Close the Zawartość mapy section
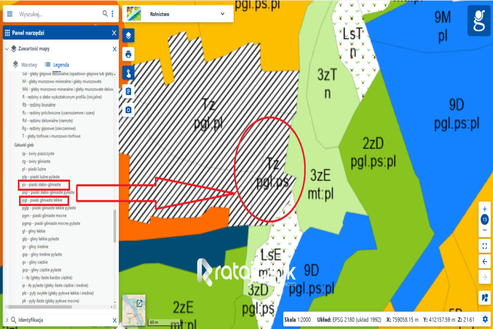Screen dimensions: 493x329 click(x=115, y=49)
